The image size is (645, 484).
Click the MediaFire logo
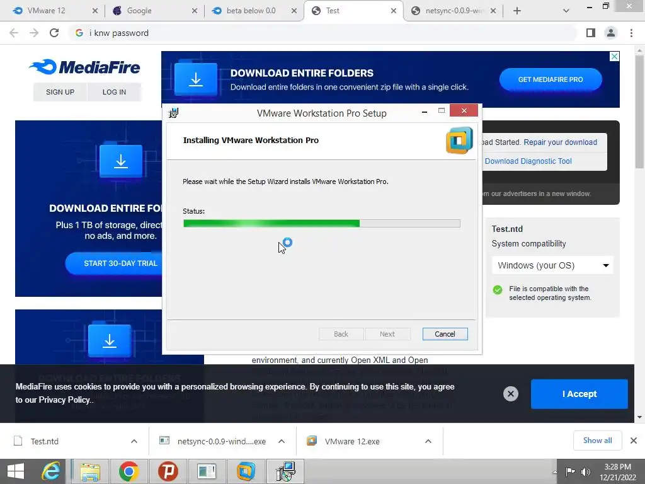(x=84, y=67)
